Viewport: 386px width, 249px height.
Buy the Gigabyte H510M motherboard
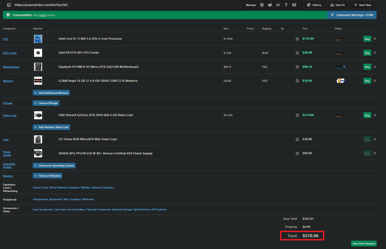pos(367,67)
